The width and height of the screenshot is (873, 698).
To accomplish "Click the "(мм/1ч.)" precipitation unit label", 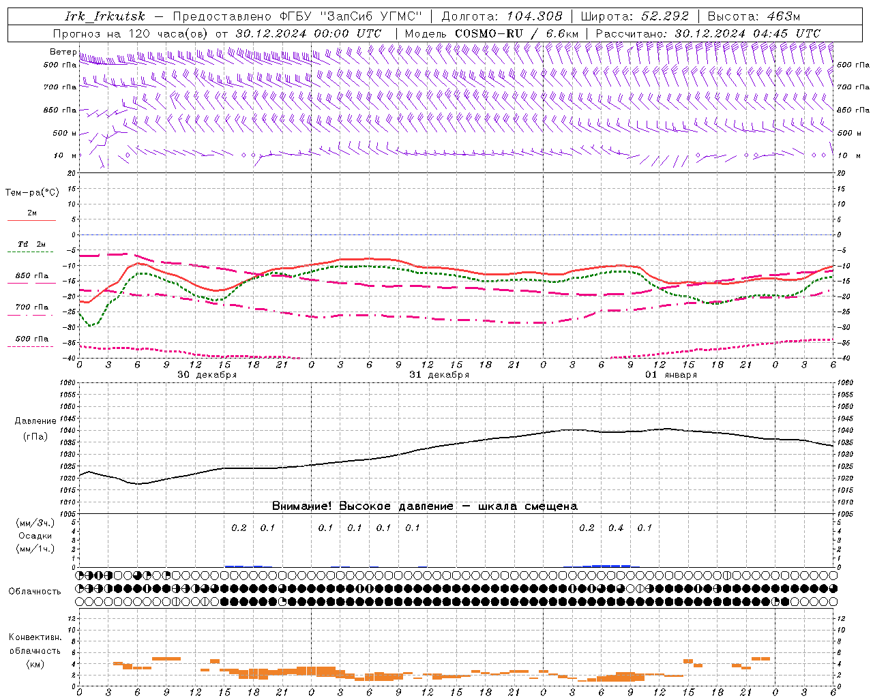I will 35,549.
